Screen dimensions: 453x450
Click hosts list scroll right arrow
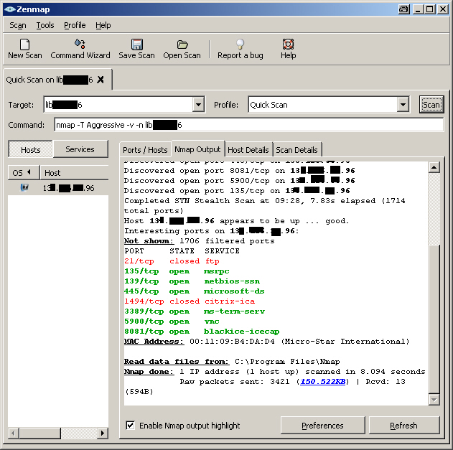102,433
